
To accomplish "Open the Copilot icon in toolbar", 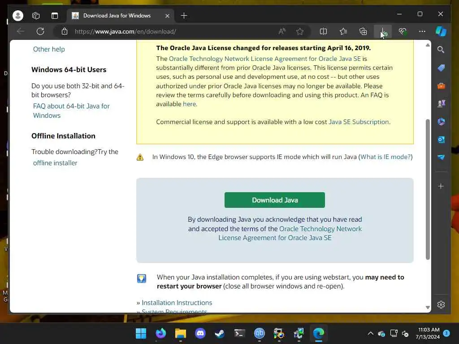I will coord(441,31).
